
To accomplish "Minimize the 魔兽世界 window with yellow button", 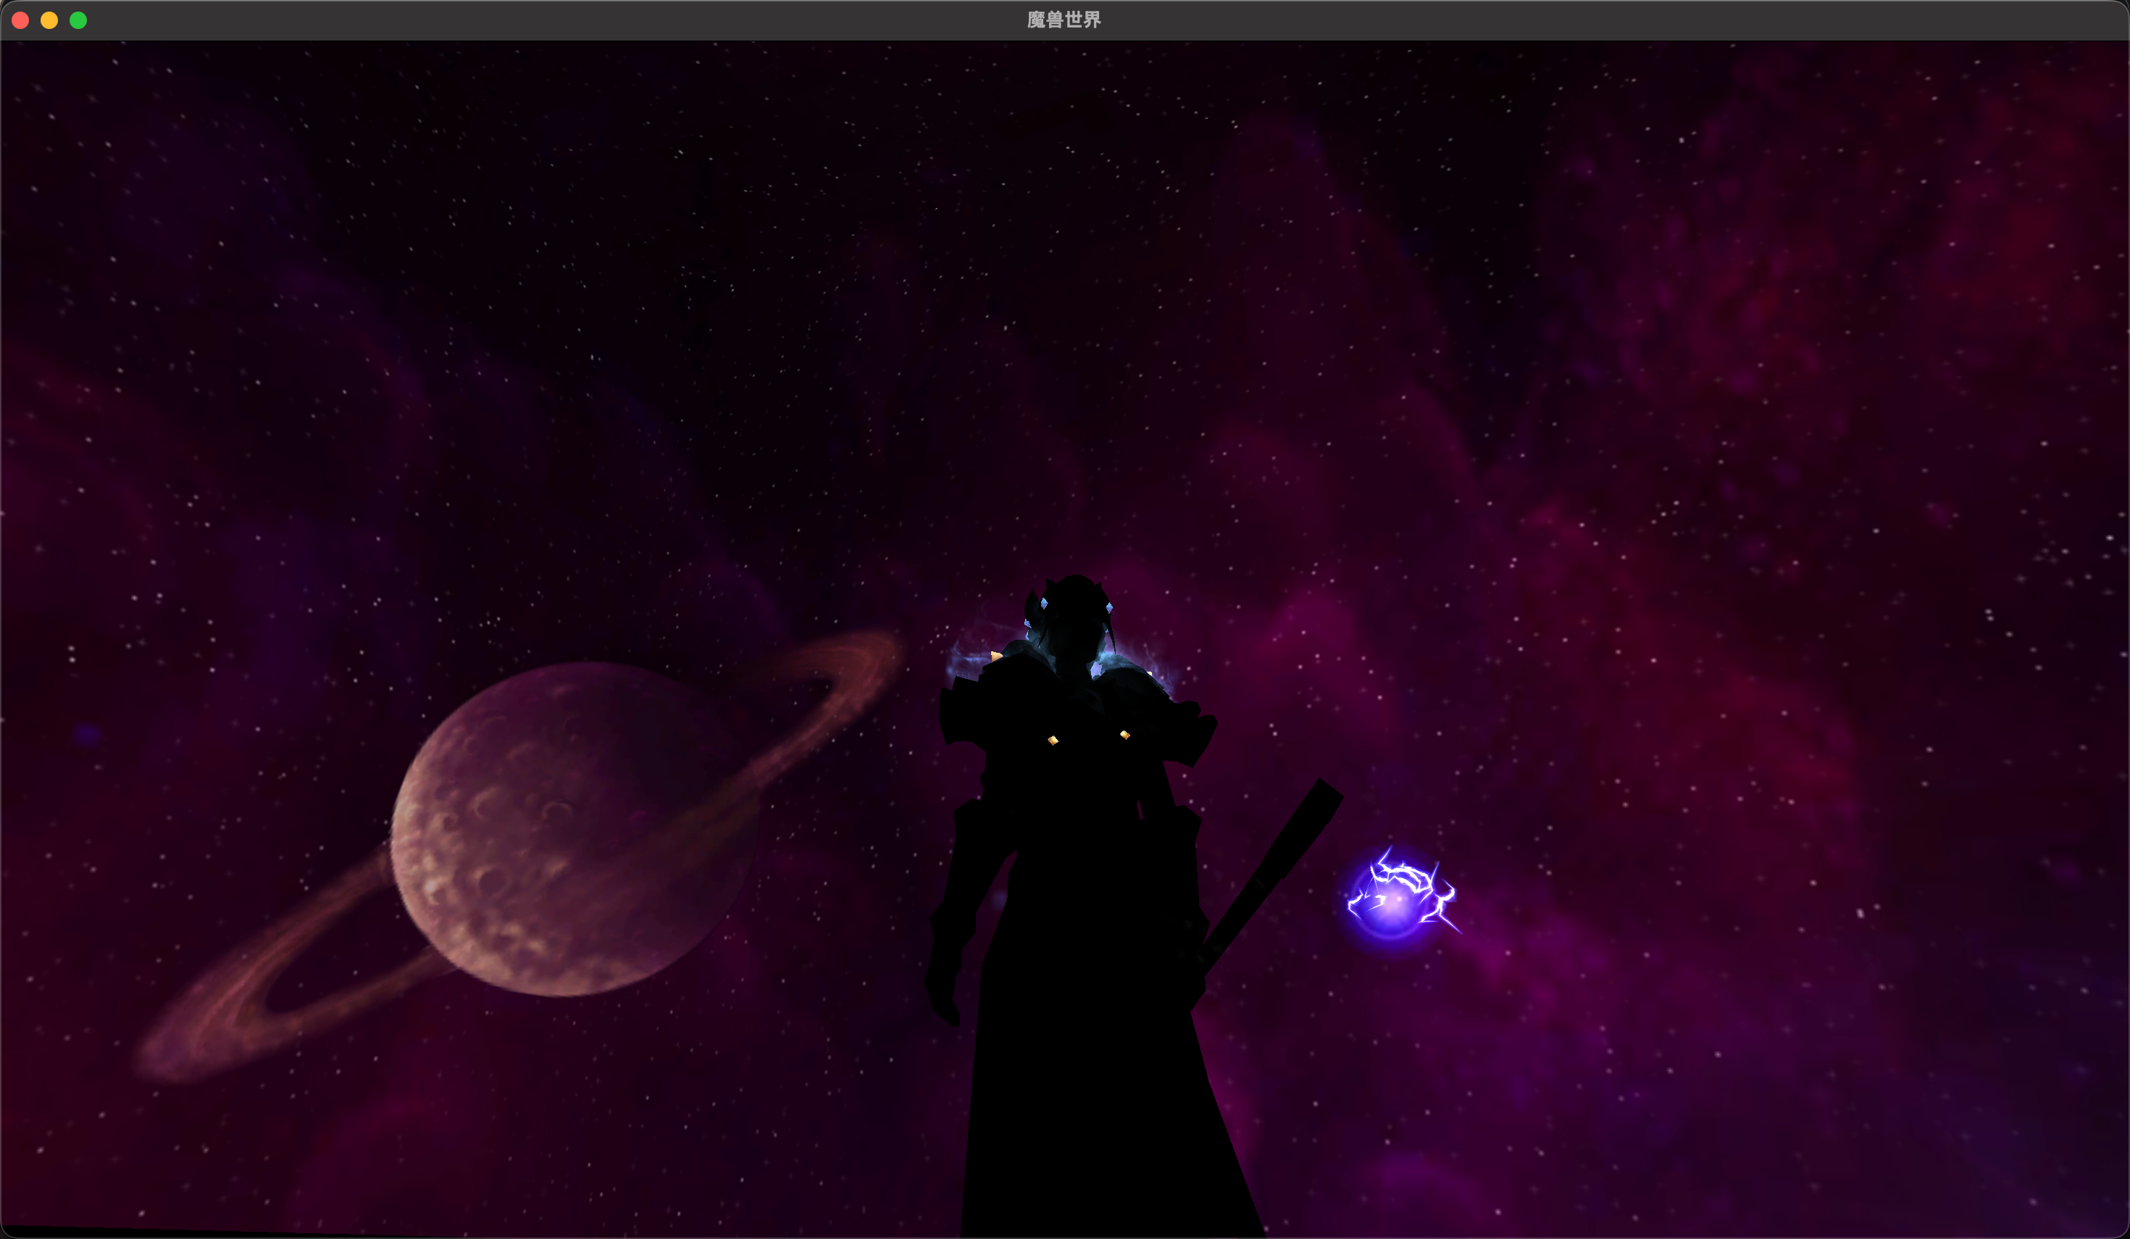I will pyautogui.click(x=49, y=20).
